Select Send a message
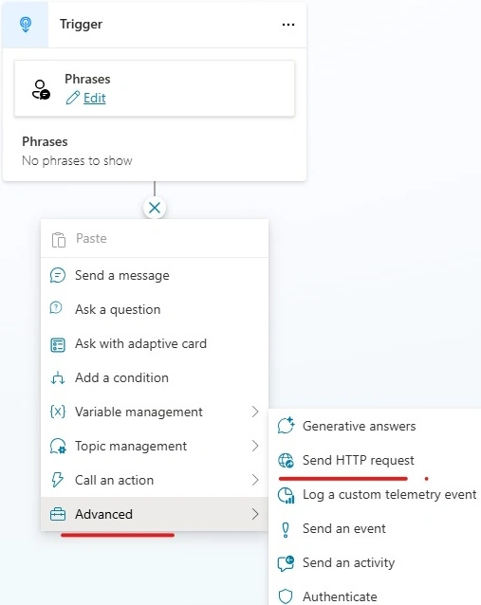Image resolution: width=481 pixels, height=605 pixels. pyautogui.click(x=155, y=276)
